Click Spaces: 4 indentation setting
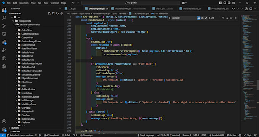The image size is (259, 137). pyautogui.click(x=187, y=135)
